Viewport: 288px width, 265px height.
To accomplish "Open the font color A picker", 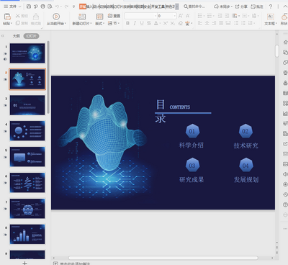I will coord(156,23).
